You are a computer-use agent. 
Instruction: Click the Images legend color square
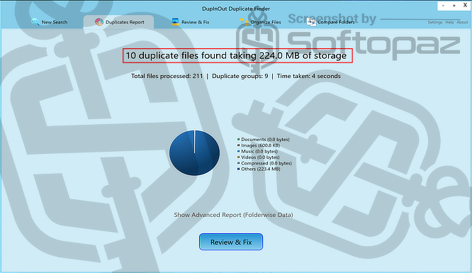pos(238,145)
